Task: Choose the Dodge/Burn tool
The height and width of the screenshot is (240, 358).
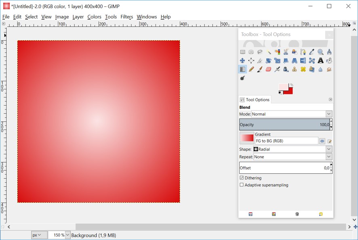Action: 242,78
